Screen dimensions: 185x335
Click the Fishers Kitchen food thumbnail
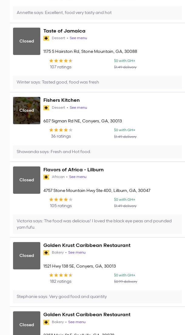(x=27, y=111)
